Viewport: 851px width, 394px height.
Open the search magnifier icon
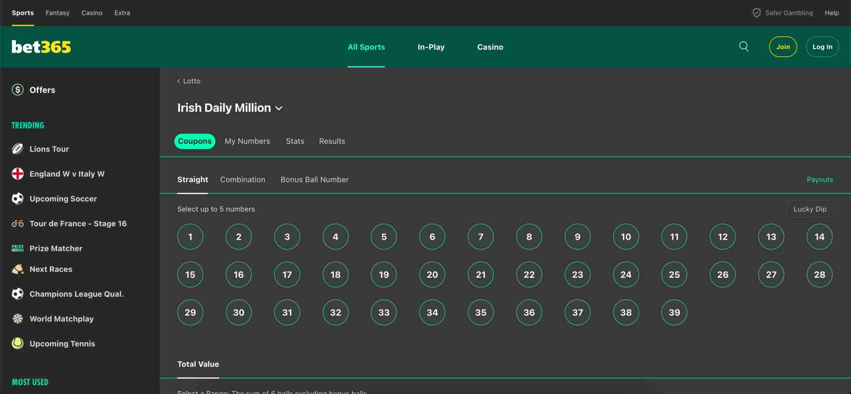[x=744, y=47]
